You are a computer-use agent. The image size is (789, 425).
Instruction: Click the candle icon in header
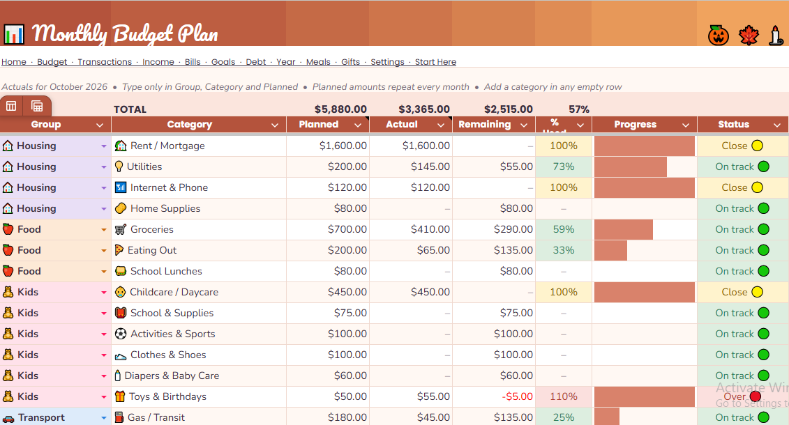776,35
